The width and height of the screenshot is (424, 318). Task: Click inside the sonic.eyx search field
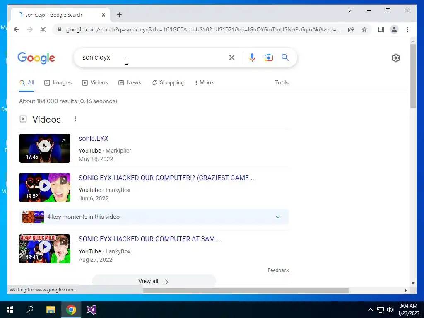[x=154, y=58]
